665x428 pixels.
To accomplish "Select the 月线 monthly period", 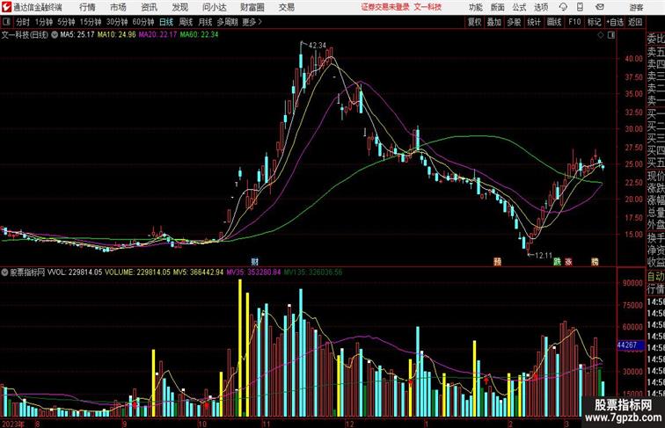I will 205,22.
